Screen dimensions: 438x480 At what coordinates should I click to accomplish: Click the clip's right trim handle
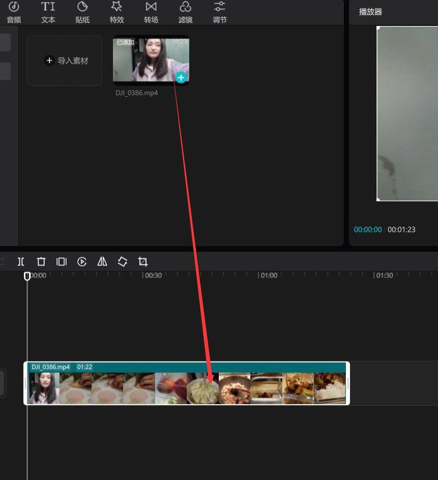[348, 383]
